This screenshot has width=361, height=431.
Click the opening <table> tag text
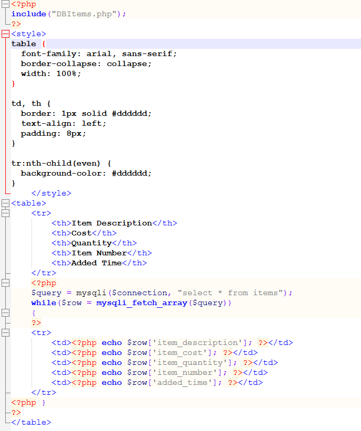pos(29,203)
